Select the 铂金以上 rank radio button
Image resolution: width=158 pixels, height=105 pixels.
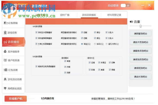coord(82,44)
